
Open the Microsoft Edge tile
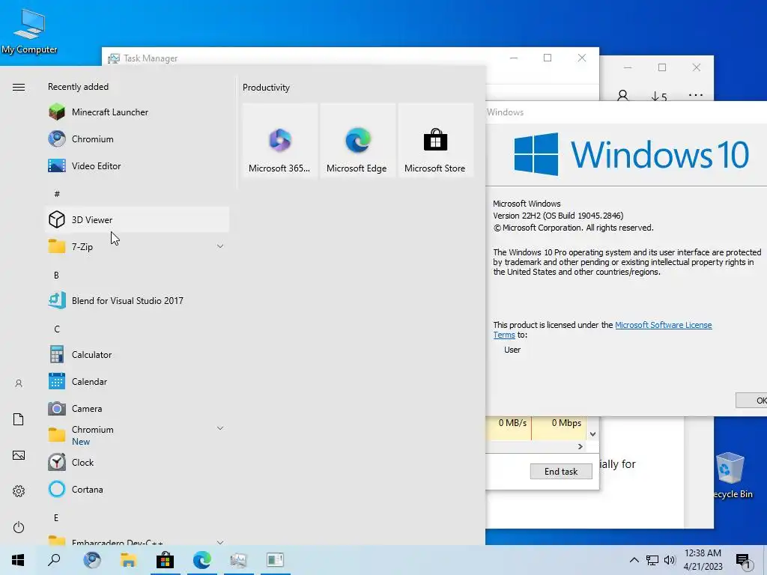click(357, 140)
